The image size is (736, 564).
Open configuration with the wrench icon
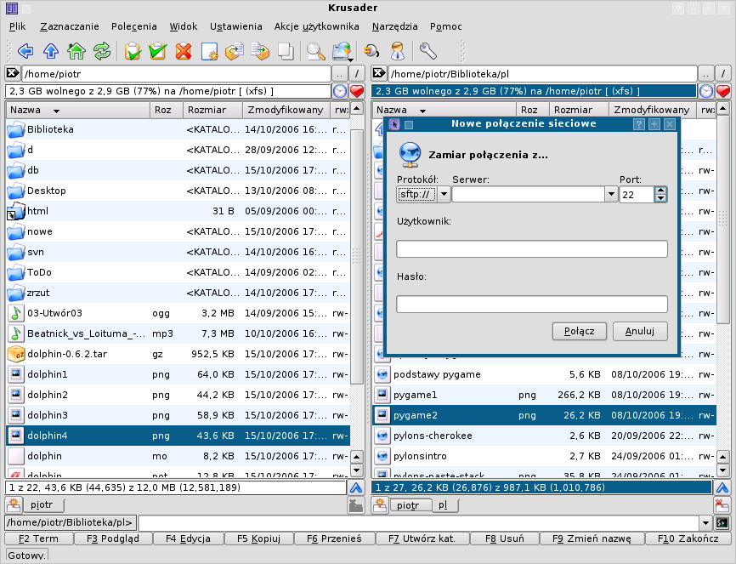[x=427, y=51]
